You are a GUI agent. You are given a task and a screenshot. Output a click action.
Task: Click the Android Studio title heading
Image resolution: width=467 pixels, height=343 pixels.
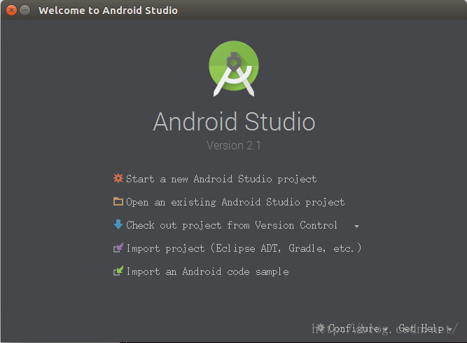pos(234,121)
